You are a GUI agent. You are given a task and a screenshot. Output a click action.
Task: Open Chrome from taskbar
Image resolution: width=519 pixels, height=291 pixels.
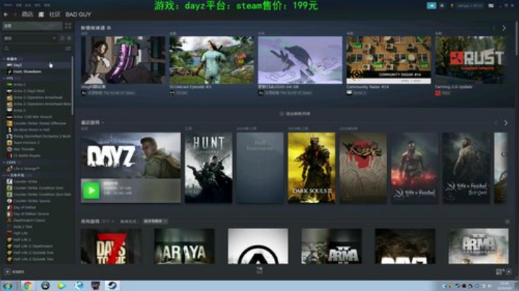(x=28, y=285)
